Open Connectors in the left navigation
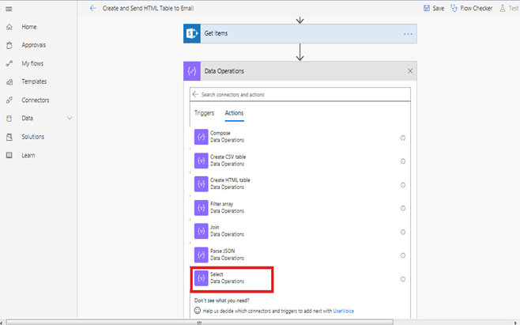 [35, 100]
